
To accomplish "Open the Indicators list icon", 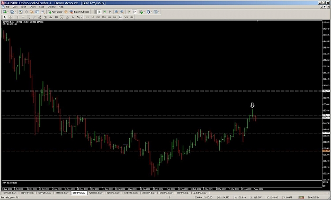I will [141, 12].
